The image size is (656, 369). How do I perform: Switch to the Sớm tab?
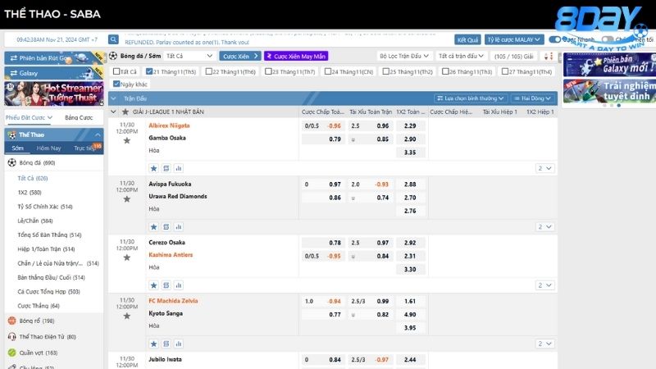17,148
